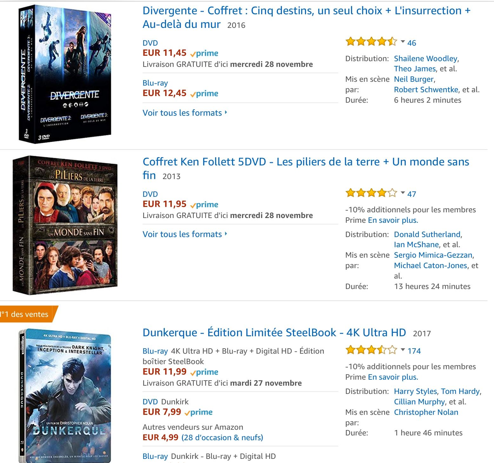Image resolution: width=494 pixels, height=463 pixels.
Task: Open Ken Follett 5DVD cover image
Action: [x=65, y=225]
